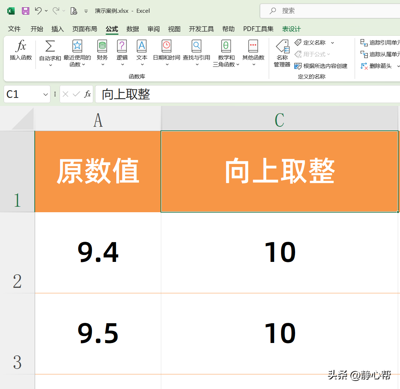Click the 删除箭头 button
This screenshot has height=389, width=400.
point(376,66)
